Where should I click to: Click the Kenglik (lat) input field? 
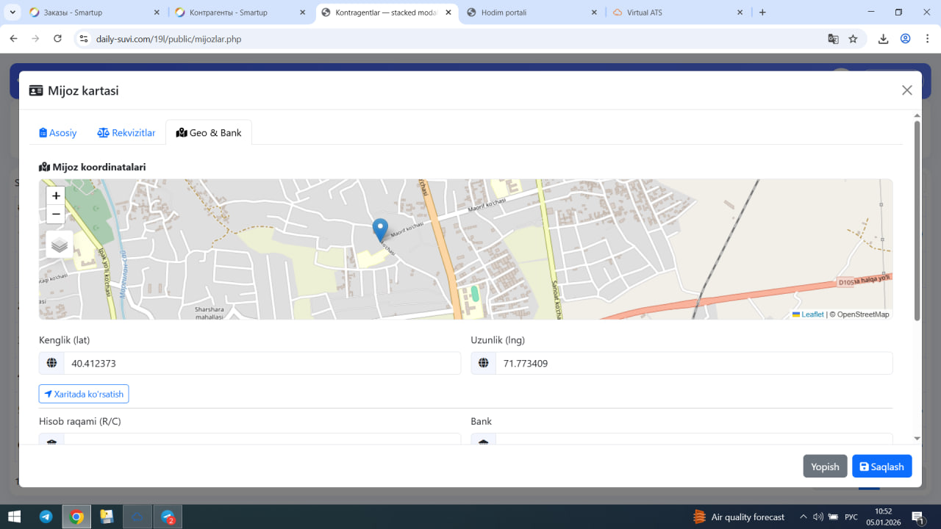(x=262, y=363)
